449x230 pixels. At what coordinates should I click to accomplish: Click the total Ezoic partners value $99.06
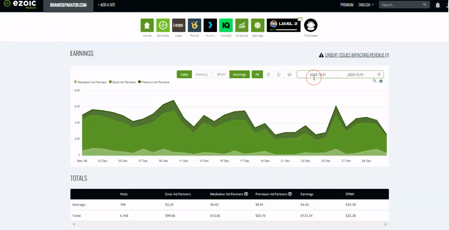tap(170, 216)
